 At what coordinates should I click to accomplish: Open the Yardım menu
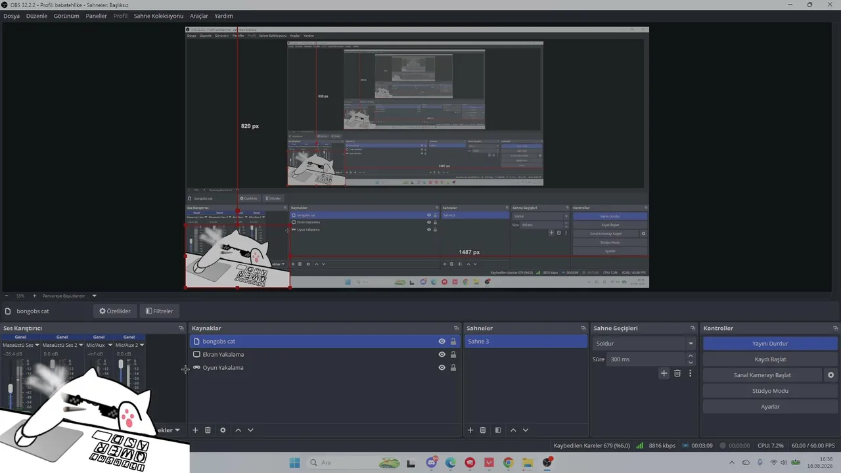click(223, 16)
